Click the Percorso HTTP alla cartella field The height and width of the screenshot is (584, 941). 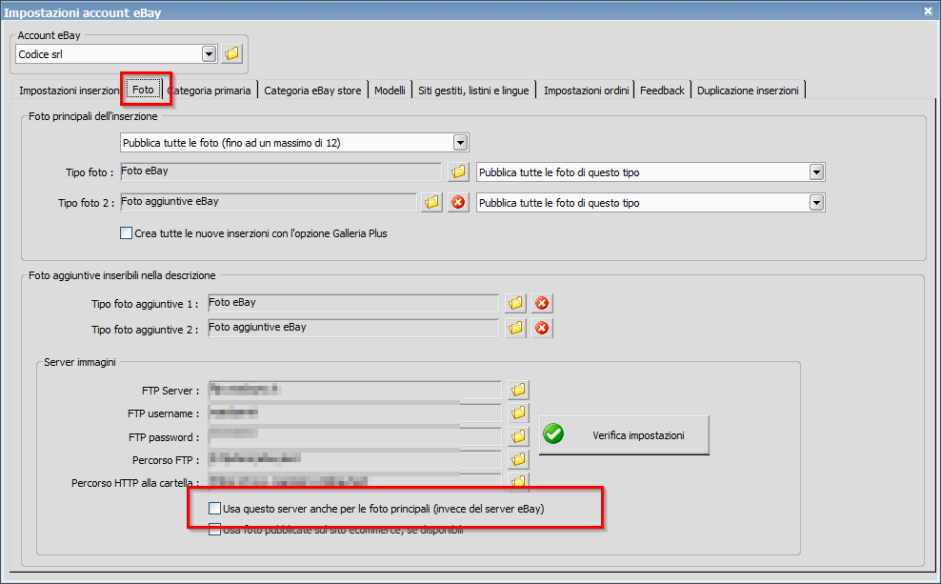354,481
